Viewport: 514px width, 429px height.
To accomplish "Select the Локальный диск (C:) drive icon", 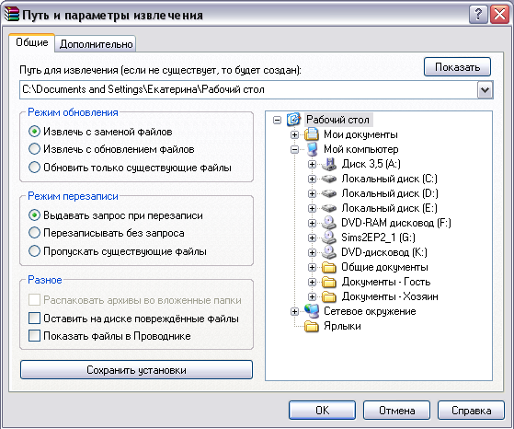I will (329, 179).
